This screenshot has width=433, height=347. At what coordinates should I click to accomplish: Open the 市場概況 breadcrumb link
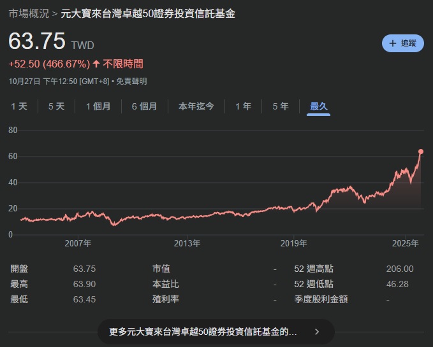click(x=28, y=13)
